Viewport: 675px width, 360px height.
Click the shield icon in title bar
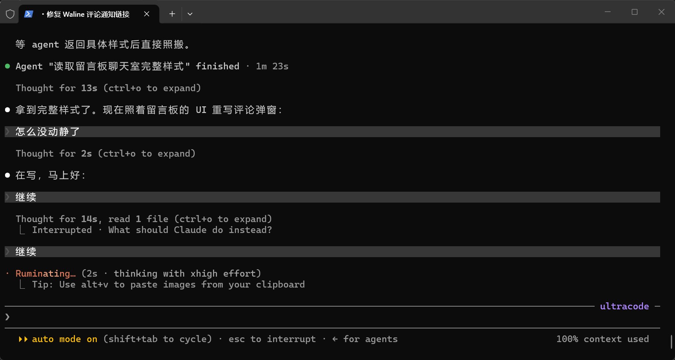point(10,14)
